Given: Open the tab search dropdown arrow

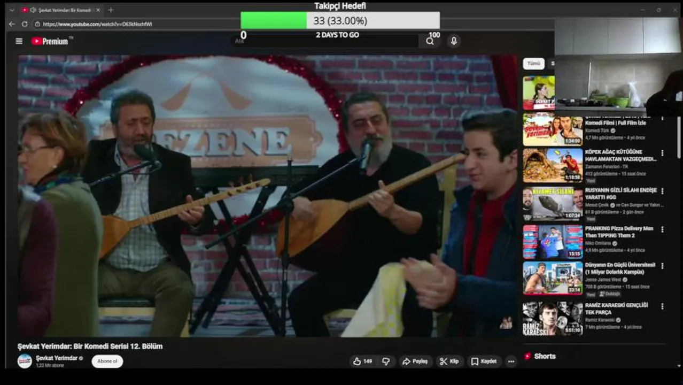Looking at the screenshot, I should pos(12,10).
